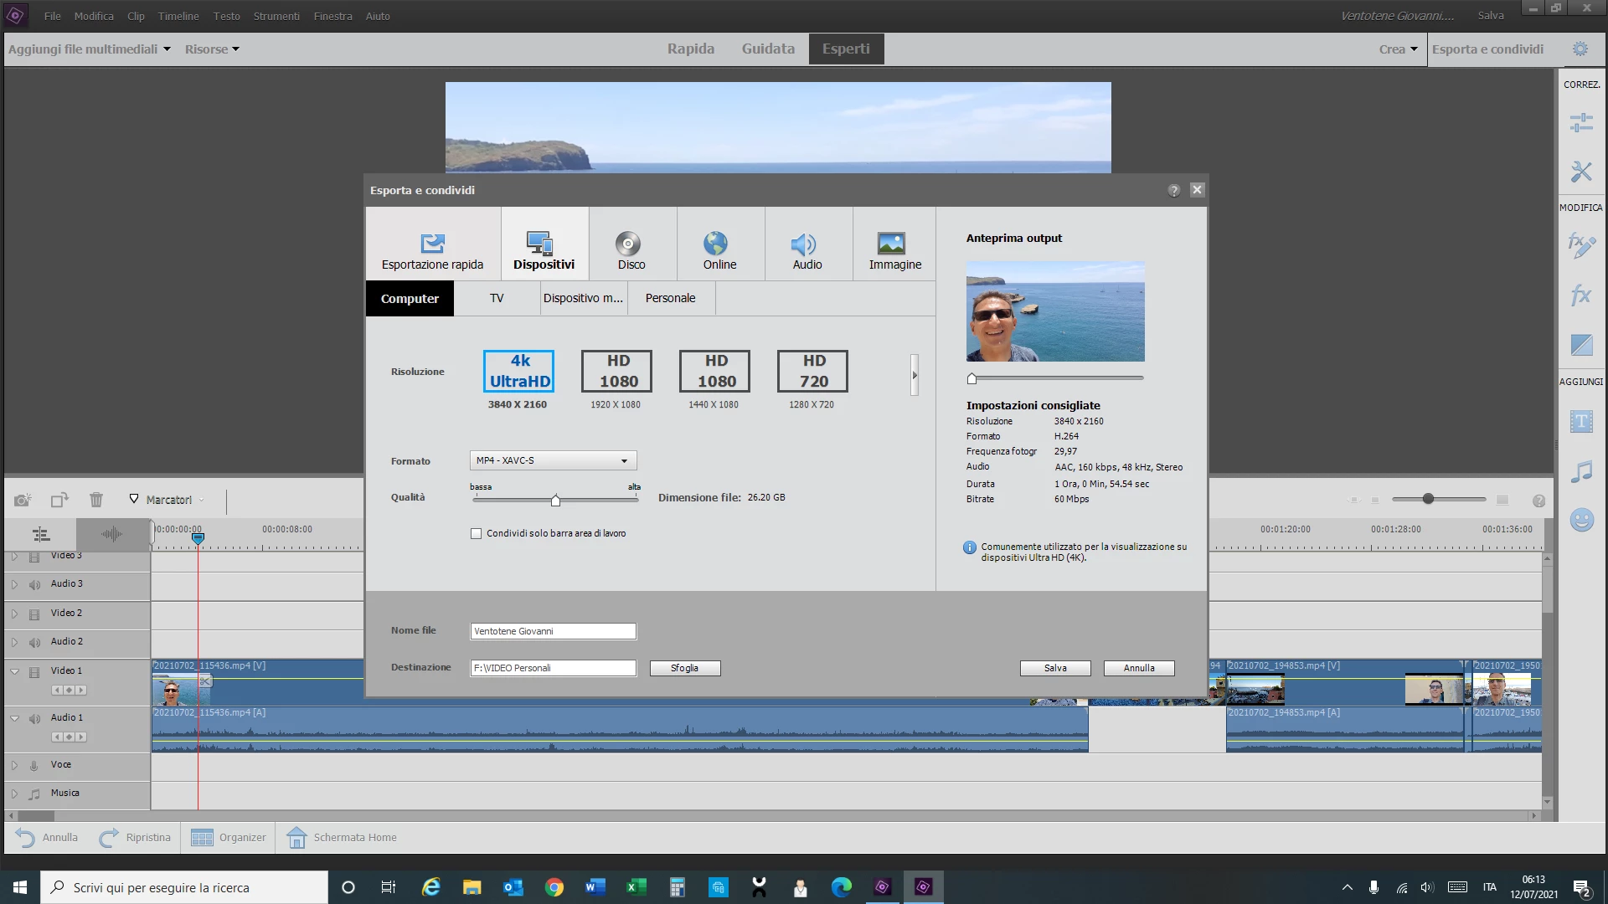Click the trash delete icon above the timeline

tap(96, 500)
